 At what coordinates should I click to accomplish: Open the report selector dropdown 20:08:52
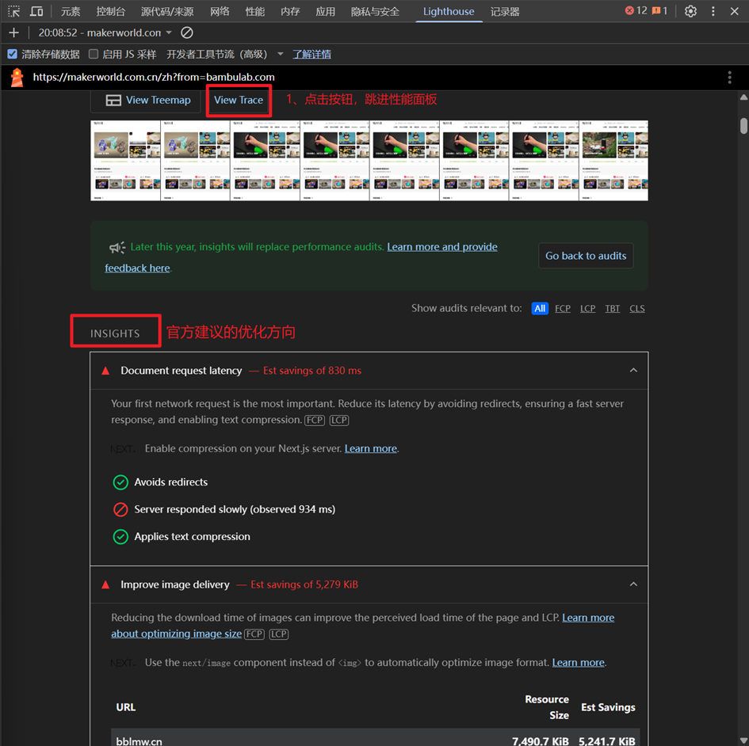tap(105, 32)
